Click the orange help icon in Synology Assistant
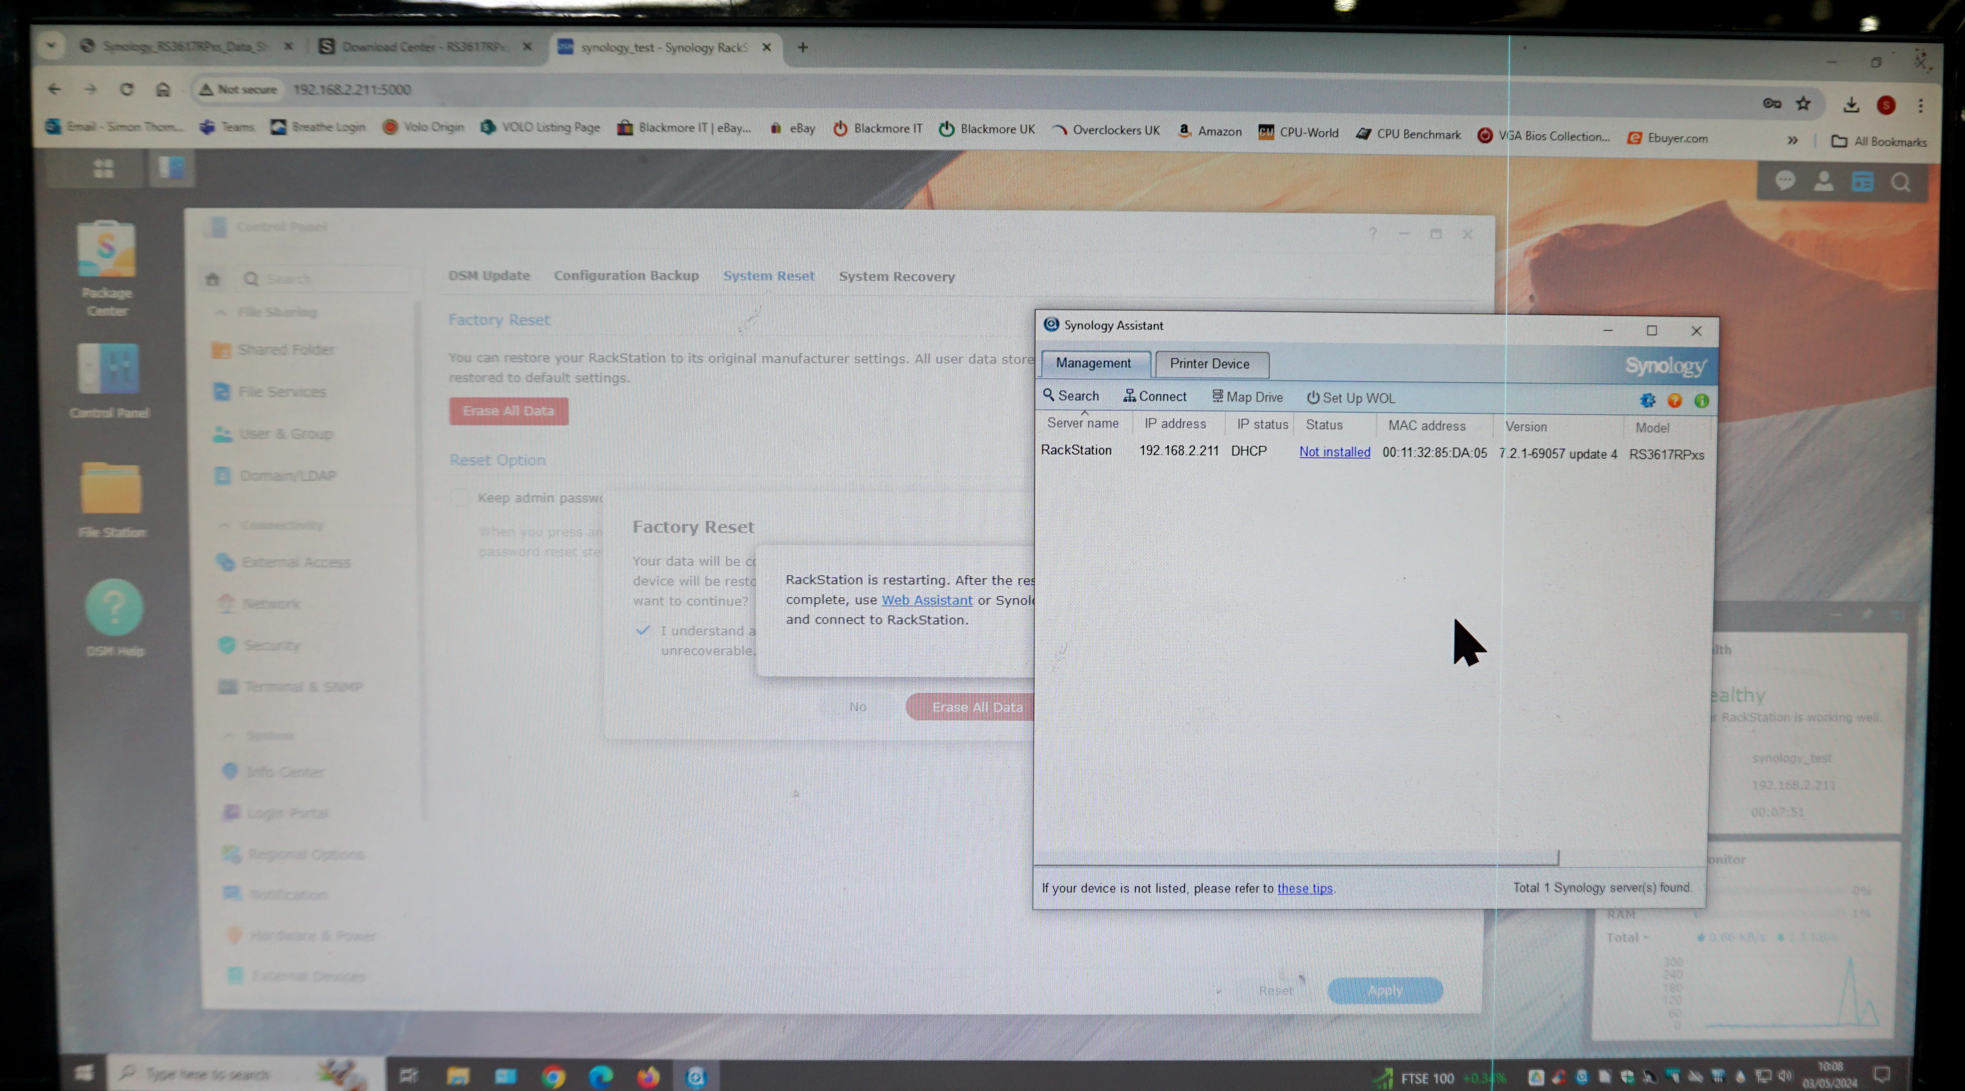The width and height of the screenshot is (1965, 1091). [1674, 400]
